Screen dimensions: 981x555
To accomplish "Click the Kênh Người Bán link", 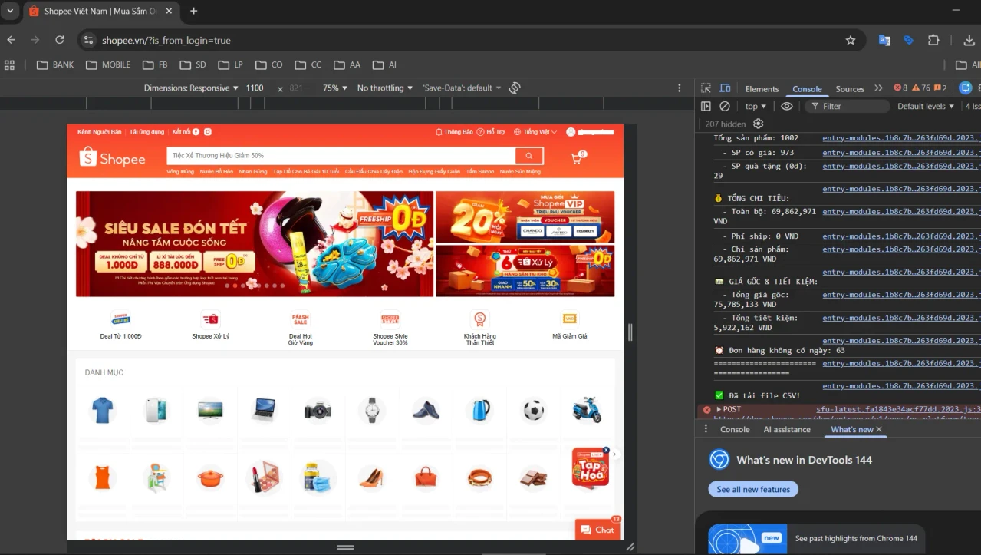I will (99, 132).
